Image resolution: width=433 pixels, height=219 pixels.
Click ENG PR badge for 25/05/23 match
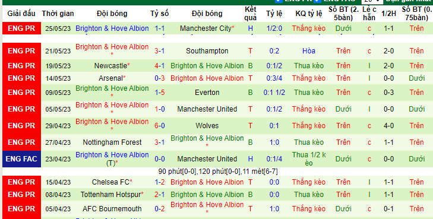[x=21, y=28]
